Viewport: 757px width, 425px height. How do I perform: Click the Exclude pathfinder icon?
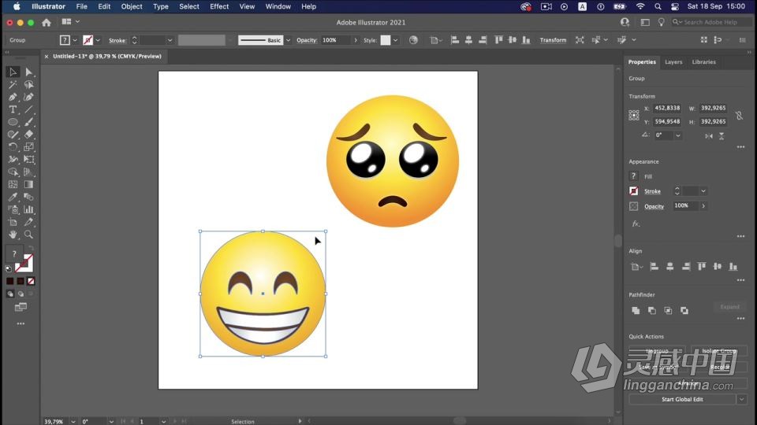(x=684, y=311)
